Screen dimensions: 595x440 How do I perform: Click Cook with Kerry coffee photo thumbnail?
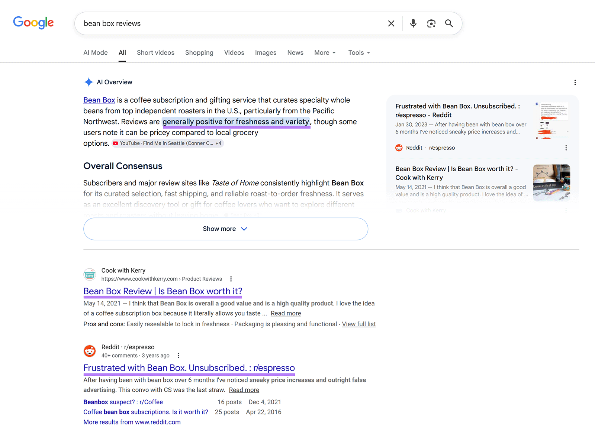552,183
